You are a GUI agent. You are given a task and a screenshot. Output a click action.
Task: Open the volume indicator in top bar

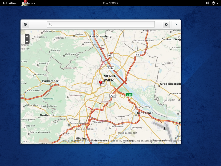(x=207, y=3)
